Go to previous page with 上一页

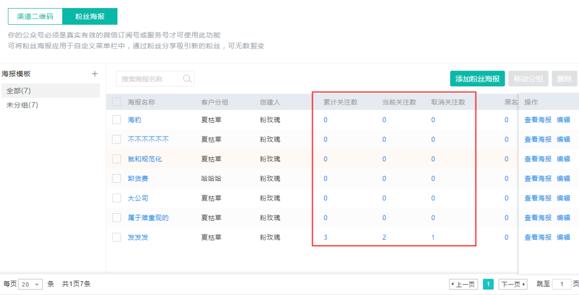[463, 285]
